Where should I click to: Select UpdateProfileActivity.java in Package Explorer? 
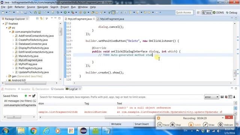coord(33,72)
